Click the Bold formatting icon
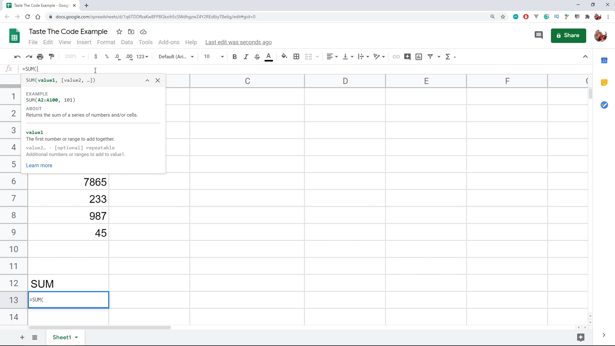Screen dimensions: 615x346 234,56
